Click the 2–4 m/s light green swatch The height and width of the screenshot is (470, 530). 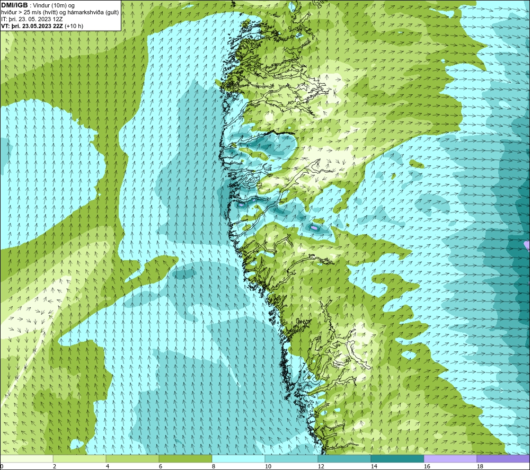[x=79, y=458]
